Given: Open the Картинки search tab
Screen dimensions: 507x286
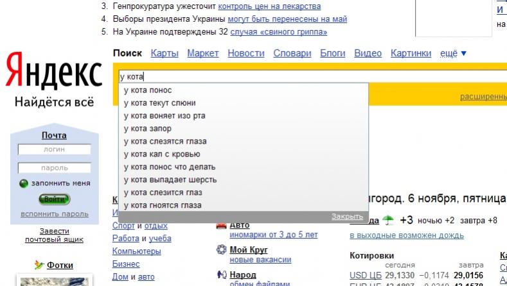Looking at the screenshot, I should pos(411,53).
